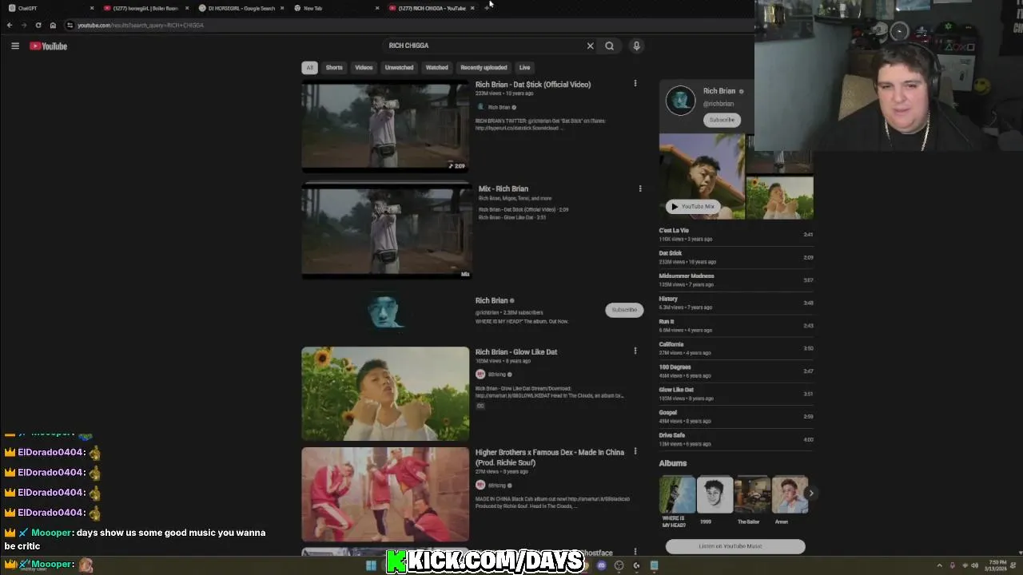
Task: Open the YouTube hamburger guide menu
Action: click(14, 46)
